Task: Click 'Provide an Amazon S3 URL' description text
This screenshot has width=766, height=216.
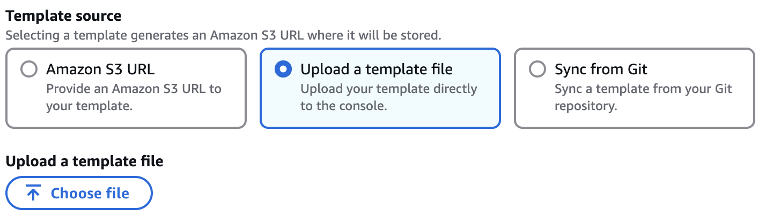Action: (x=134, y=88)
